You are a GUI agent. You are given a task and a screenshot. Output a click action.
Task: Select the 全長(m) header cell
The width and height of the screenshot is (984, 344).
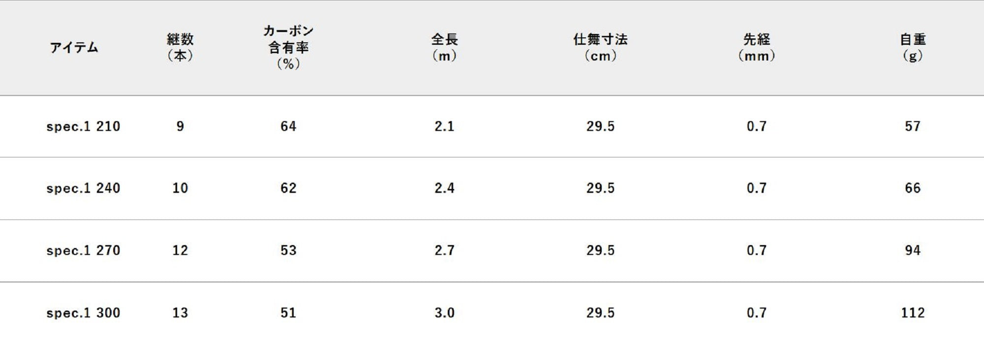click(x=444, y=47)
